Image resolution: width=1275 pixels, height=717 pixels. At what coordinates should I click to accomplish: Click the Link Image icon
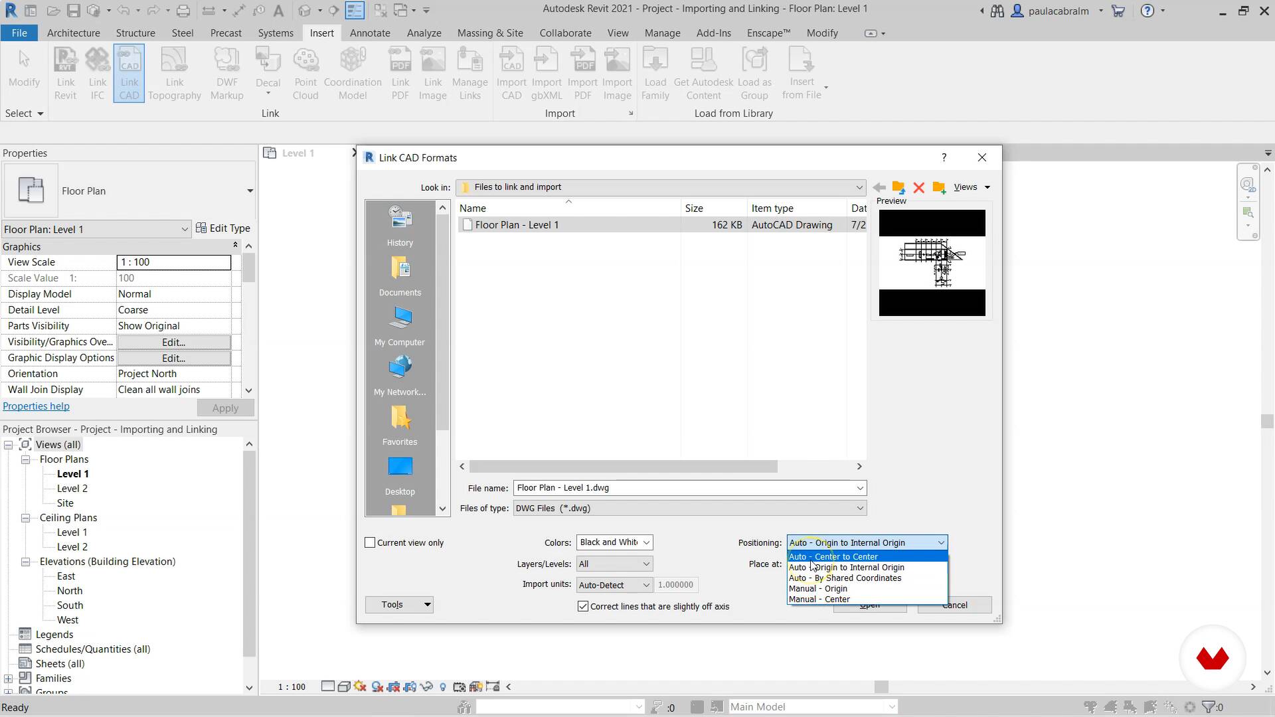pos(433,74)
